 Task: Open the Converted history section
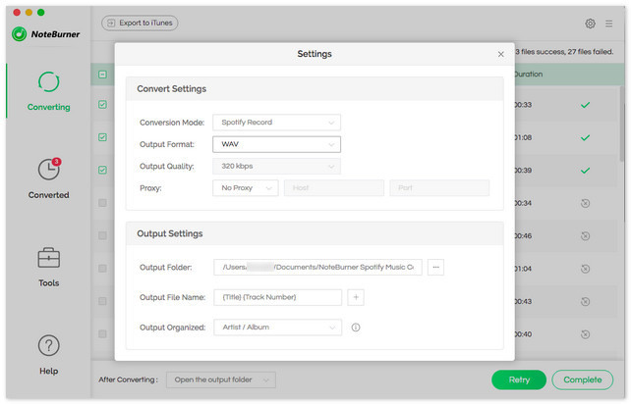pyautogui.click(x=49, y=178)
